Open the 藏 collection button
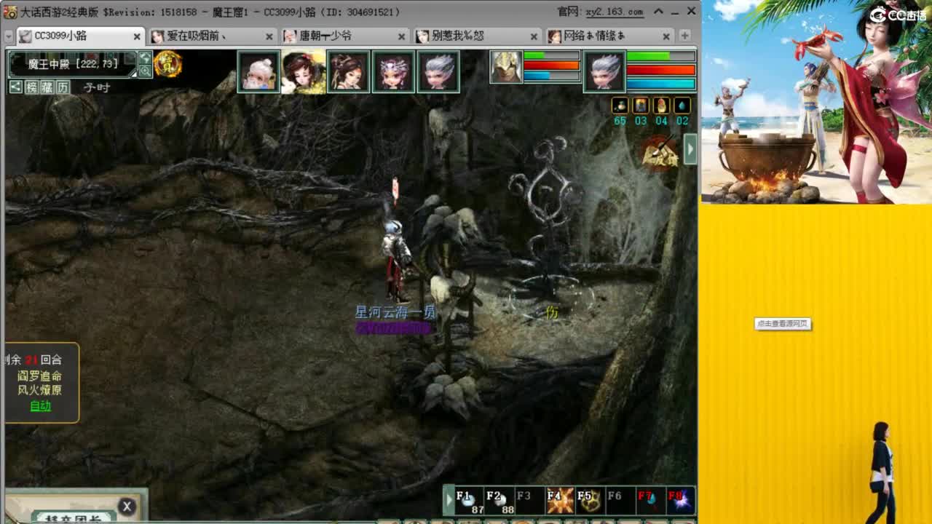The height and width of the screenshot is (524, 932). click(47, 87)
